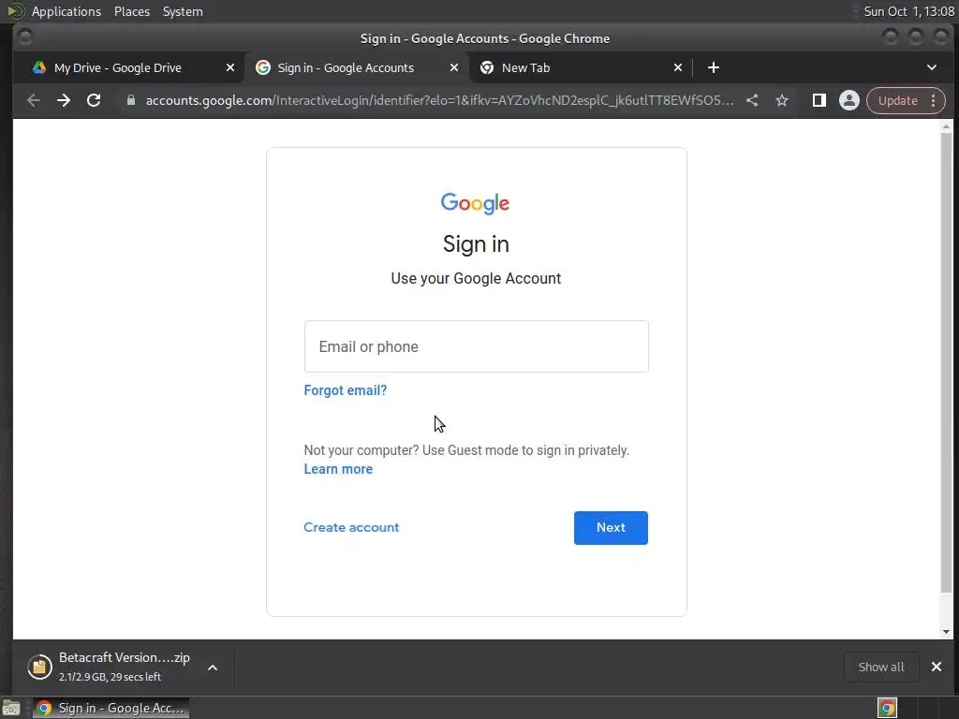
Task: Open the Learn more link
Action: tap(338, 469)
